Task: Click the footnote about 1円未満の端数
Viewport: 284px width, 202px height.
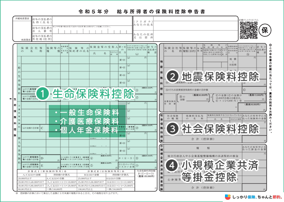Action: coord(67,193)
